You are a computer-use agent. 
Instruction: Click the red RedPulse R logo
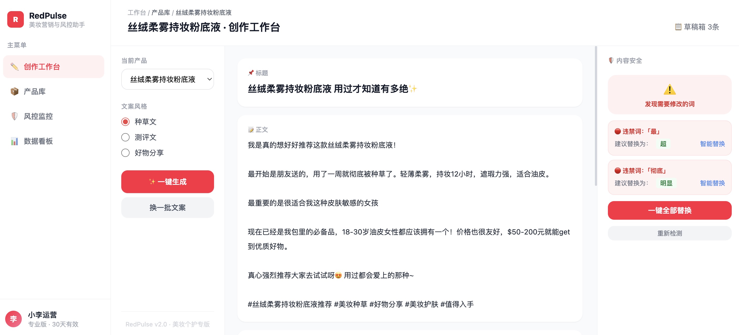(16, 19)
